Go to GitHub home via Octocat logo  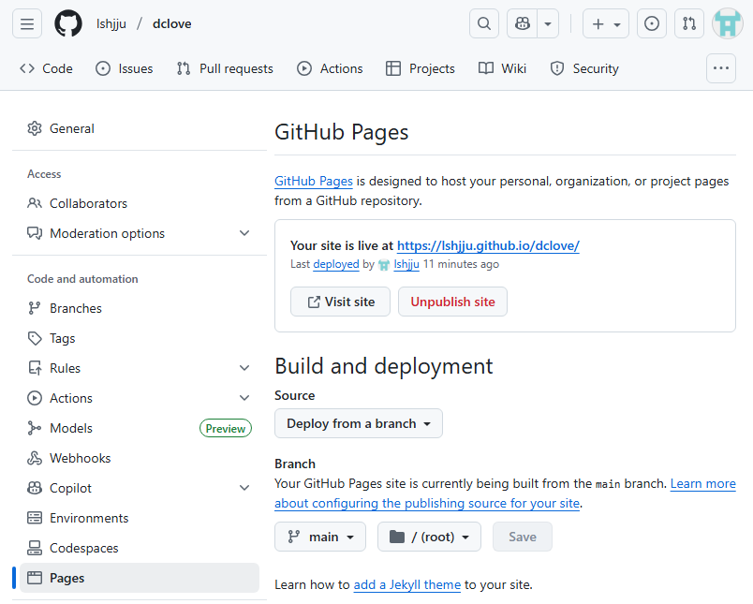[x=68, y=23]
